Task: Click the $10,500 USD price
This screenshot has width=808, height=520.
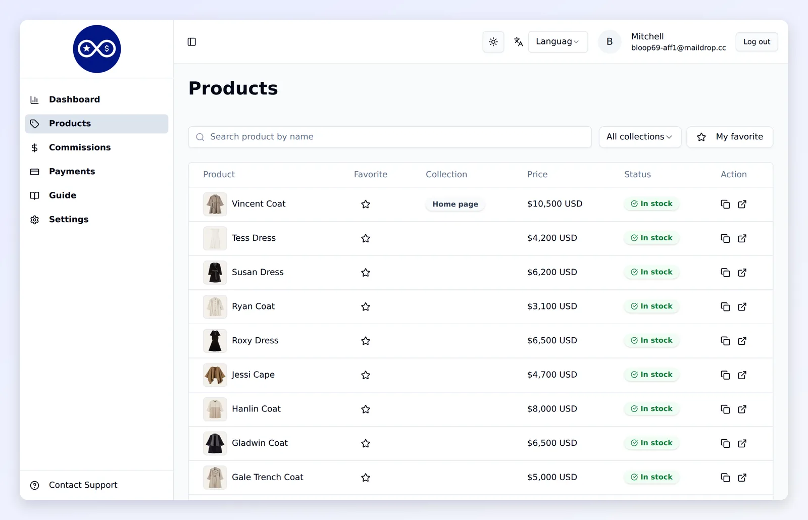Action: click(x=554, y=203)
